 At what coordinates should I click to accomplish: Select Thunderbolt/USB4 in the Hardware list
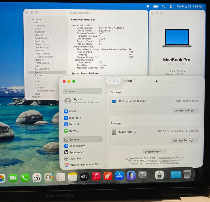coord(45,91)
